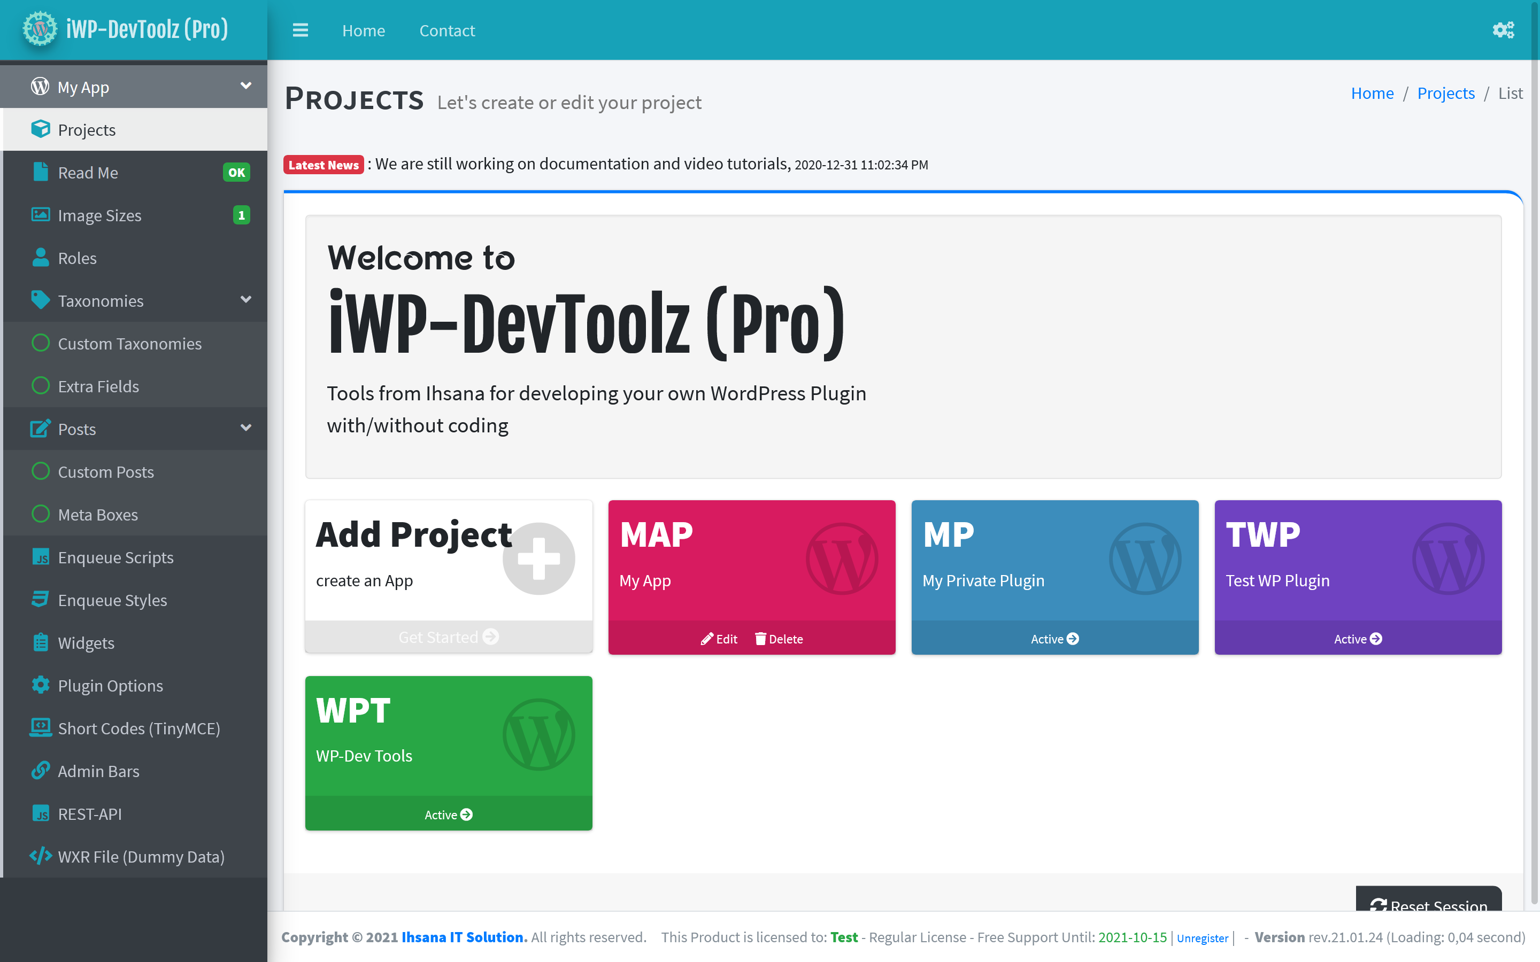Image resolution: width=1540 pixels, height=962 pixels.
Task: Collapse the My App menu chevron
Action: 245,86
